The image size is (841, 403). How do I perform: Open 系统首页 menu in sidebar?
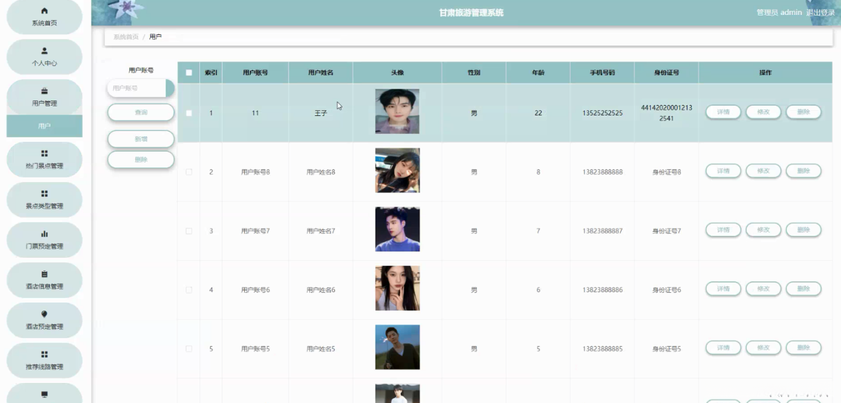click(x=44, y=17)
